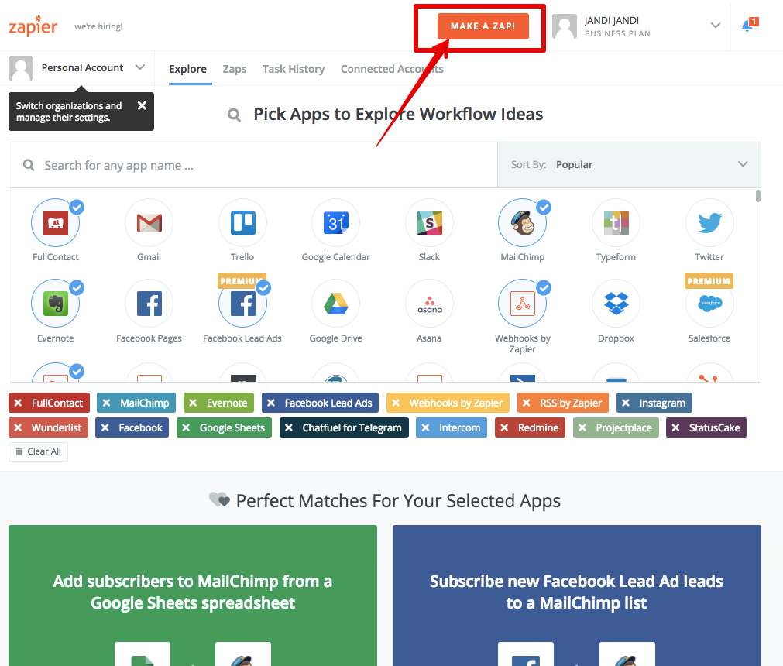Pick the Dropbox app icon
Image resolution: width=783 pixels, height=666 pixels.
click(616, 303)
